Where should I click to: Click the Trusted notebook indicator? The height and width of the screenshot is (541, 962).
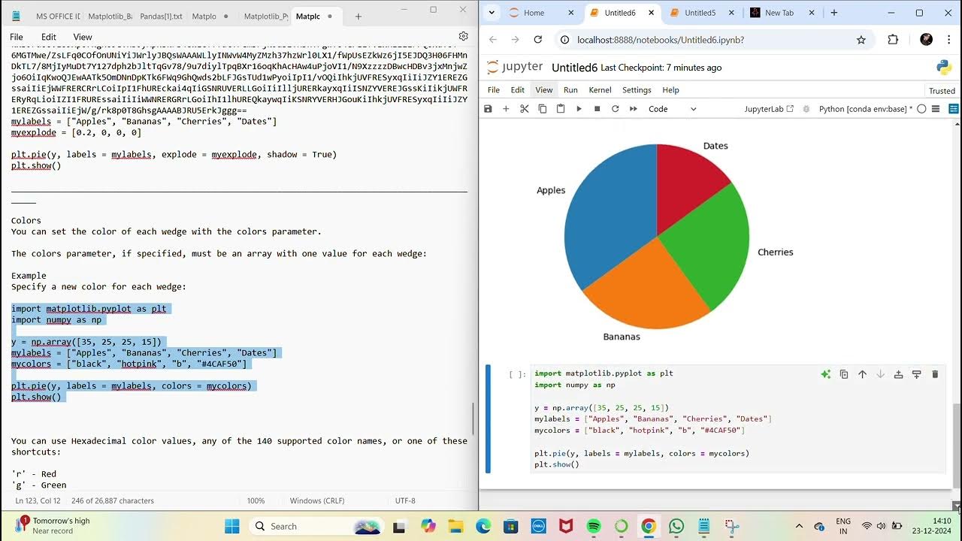coord(942,91)
